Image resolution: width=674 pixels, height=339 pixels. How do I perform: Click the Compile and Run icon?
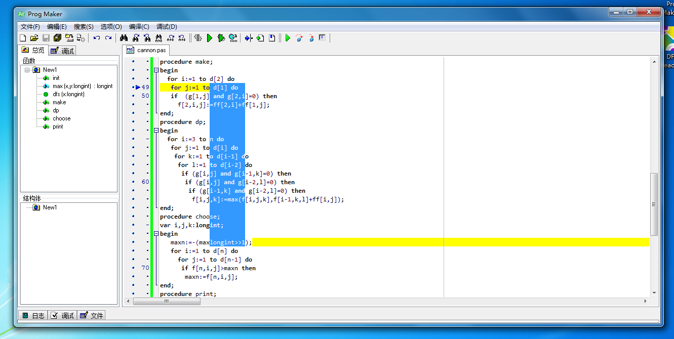(221, 38)
